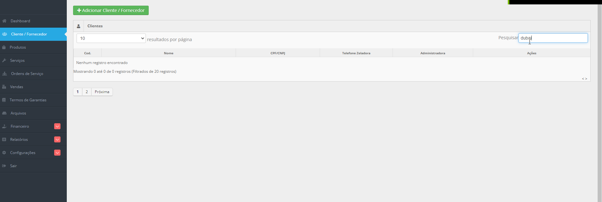The image size is (602, 202).
Task: Expand the Relatórios submenu arrow
Action: [57, 140]
